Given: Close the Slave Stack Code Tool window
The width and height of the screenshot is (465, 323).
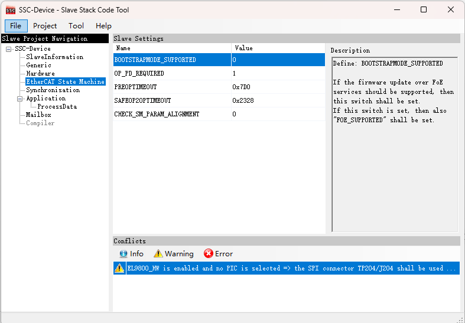Looking at the screenshot, I should pyautogui.click(x=451, y=10).
